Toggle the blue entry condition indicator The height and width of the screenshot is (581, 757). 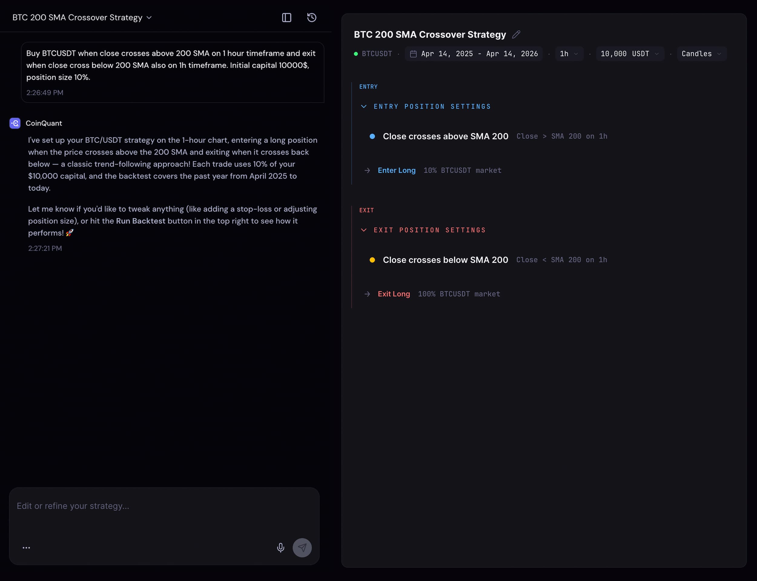click(372, 136)
